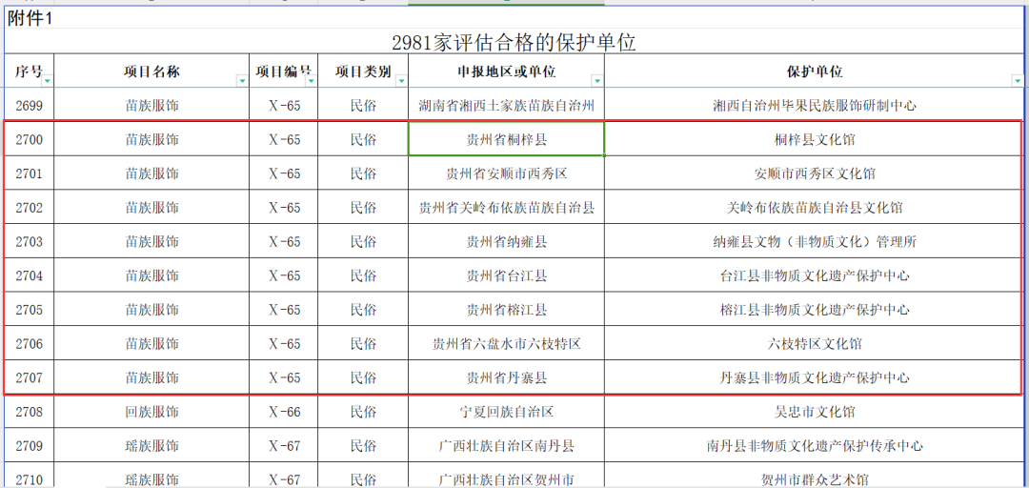Image resolution: width=1029 pixels, height=488 pixels.
Task: Select the 纳雍县文物（非物质文化）管理所 cell
Action: point(814,242)
